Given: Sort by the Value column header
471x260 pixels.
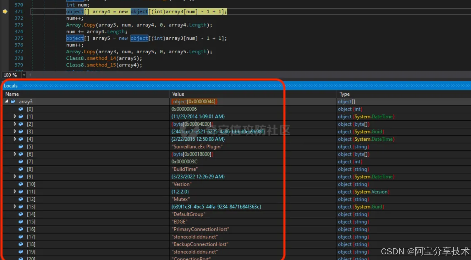Looking at the screenshot, I should click(x=178, y=94).
